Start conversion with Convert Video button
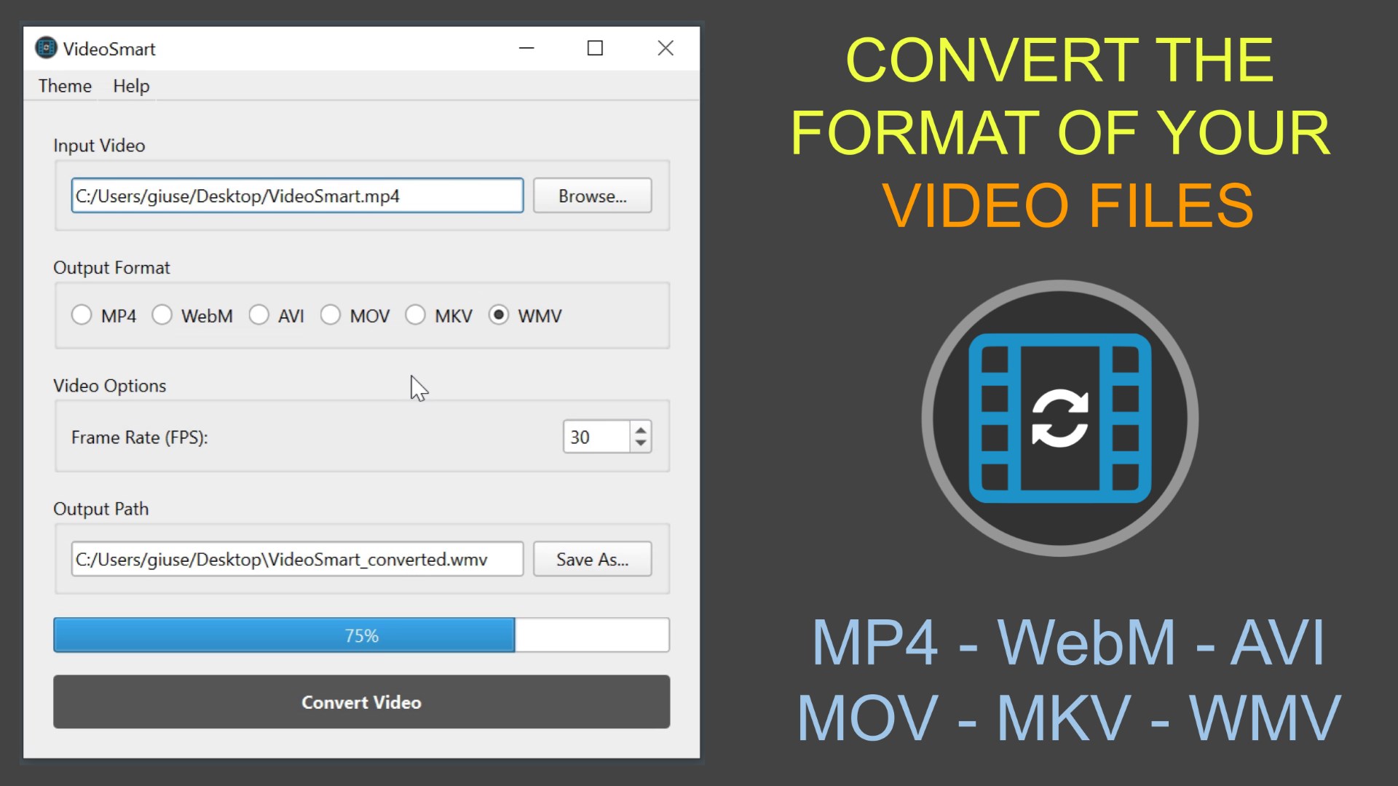Viewport: 1398px width, 786px height. point(361,702)
